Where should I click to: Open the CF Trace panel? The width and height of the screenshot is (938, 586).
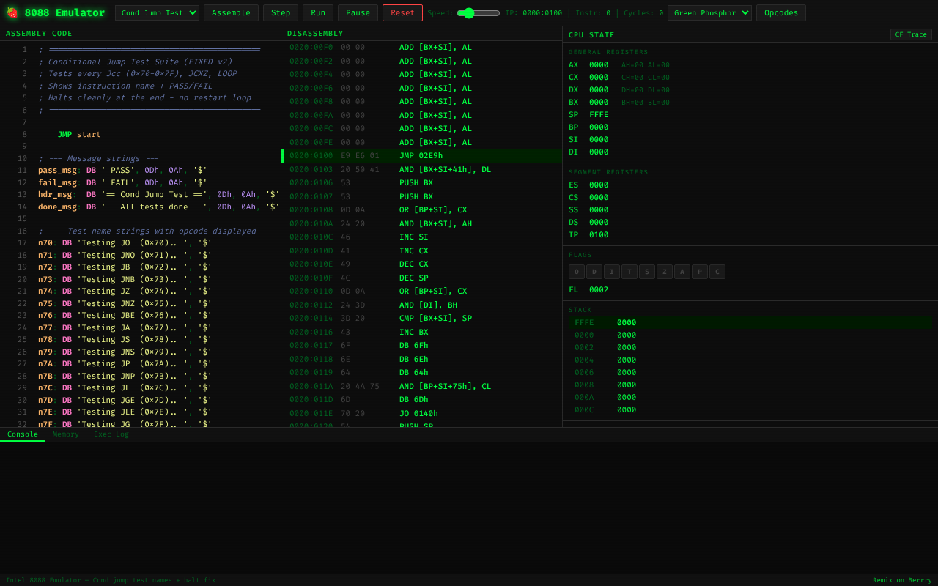pyautogui.click(x=911, y=34)
